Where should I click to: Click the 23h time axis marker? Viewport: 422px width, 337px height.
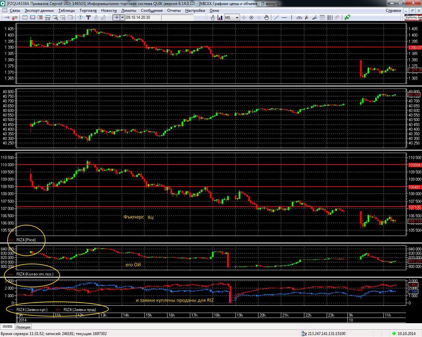(x=331, y=315)
